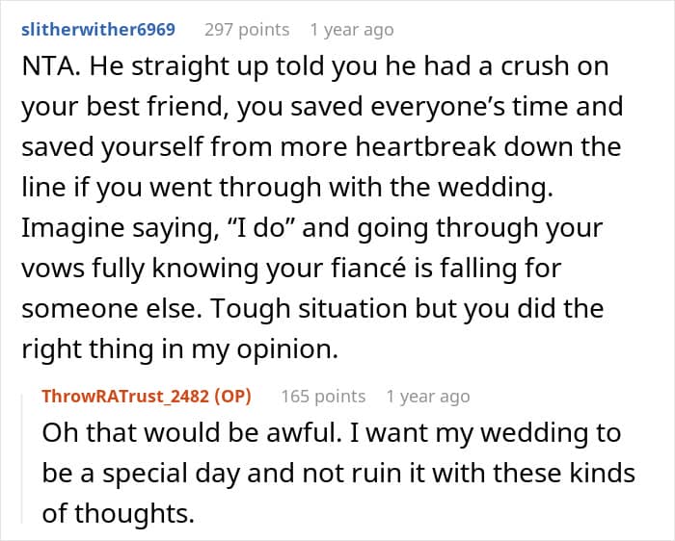
Task: Click 'Imagine saying' line start
Action: (x=118, y=228)
